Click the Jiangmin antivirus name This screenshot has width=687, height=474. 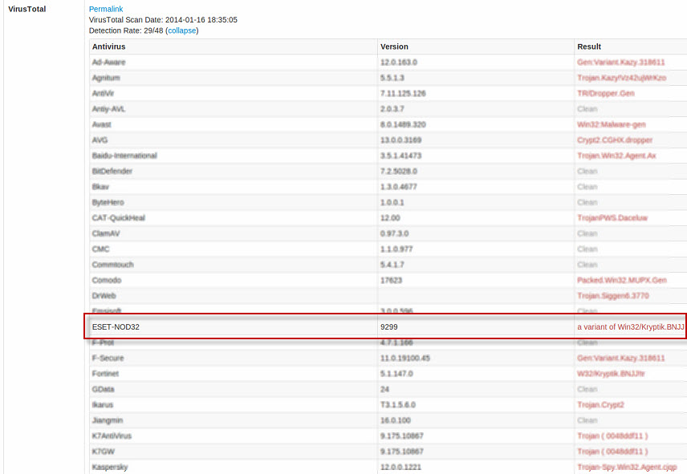click(108, 420)
